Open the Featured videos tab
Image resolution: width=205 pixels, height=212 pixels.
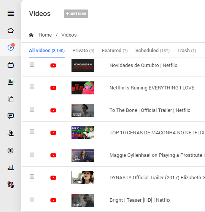pos(115,51)
